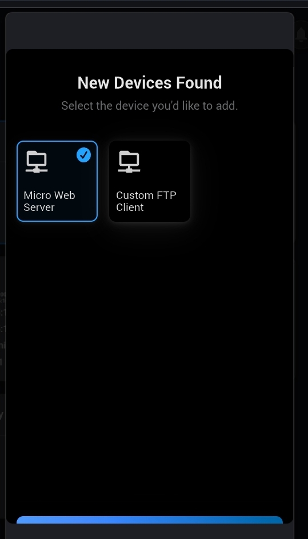Select the Custom FTP Client device card
The width and height of the screenshot is (308, 539).
[150, 181]
